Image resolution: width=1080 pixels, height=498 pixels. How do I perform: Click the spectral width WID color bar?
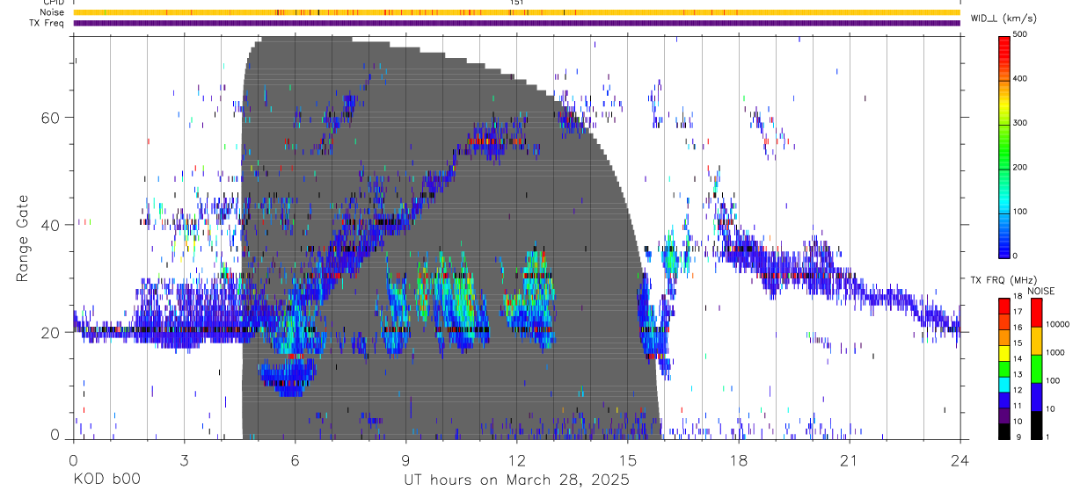pyautogui.click(x=1004, y=146)
